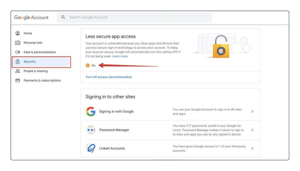Screen dimensions: 300x171
Task: Open the Linked Accounts entry
Action: coord(173,148)
